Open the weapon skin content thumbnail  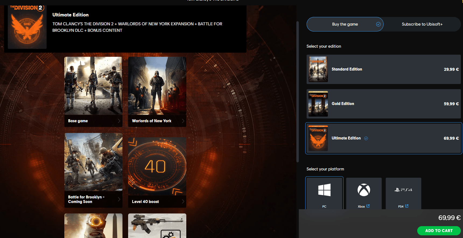coord(157,226)
